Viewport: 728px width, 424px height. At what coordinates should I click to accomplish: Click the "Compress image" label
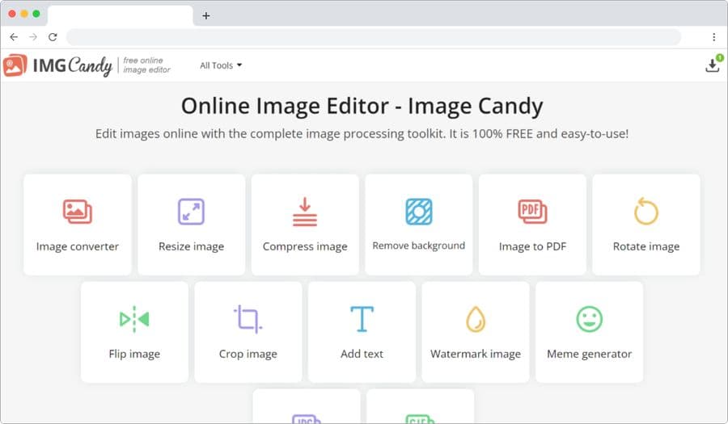pos(305,246)
